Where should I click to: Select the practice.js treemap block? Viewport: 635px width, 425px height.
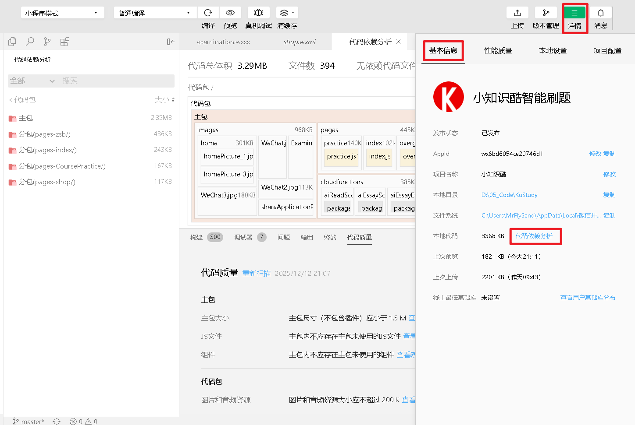342,158
